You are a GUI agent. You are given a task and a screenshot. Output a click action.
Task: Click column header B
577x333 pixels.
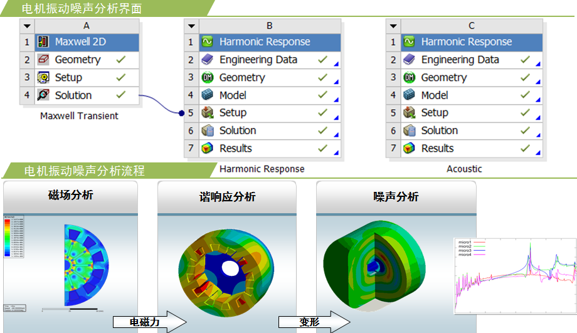[270, 26]
